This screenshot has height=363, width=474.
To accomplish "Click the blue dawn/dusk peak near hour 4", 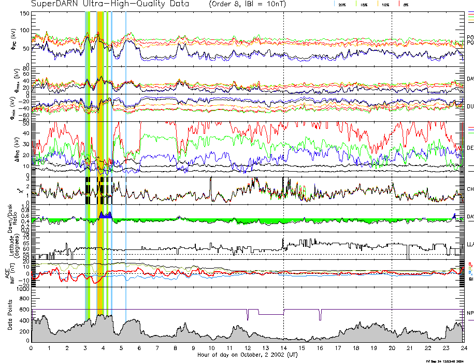I will click(106, 215).
